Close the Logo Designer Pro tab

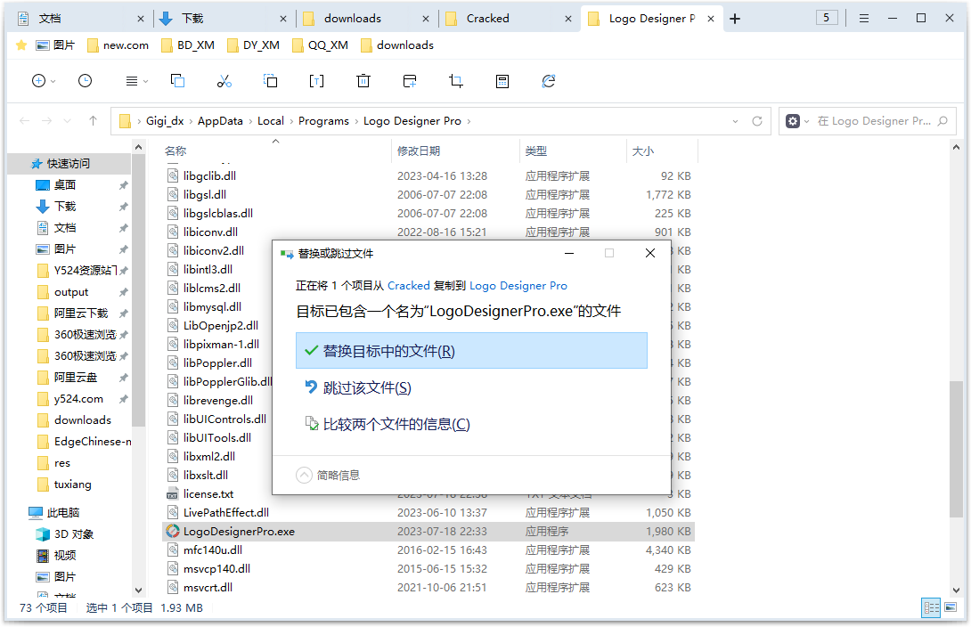711,19
